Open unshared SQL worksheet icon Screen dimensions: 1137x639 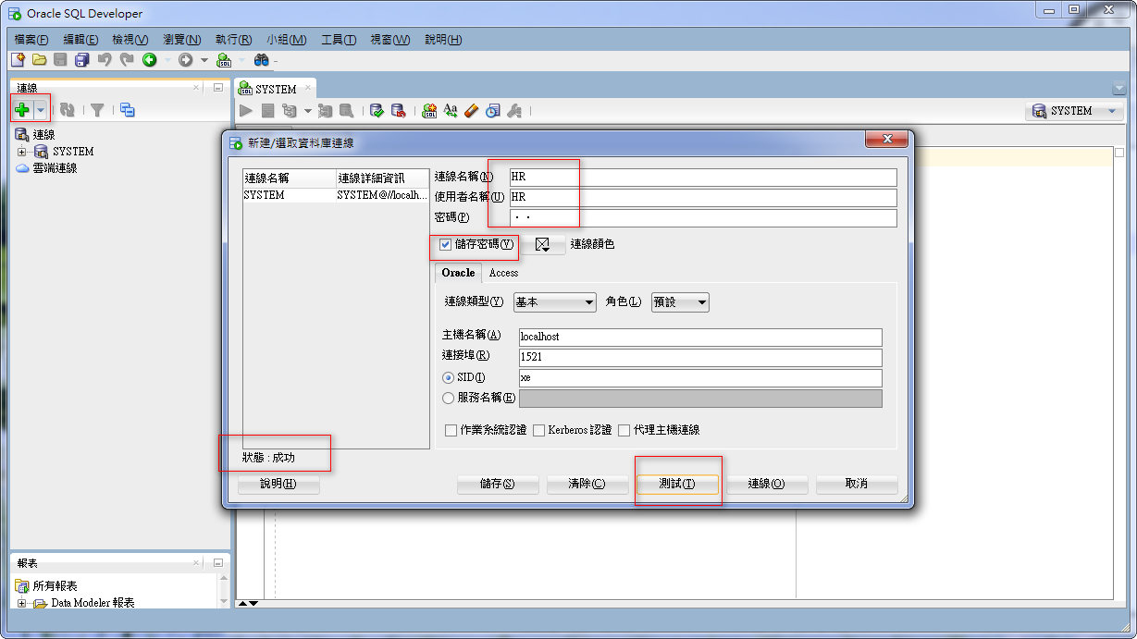point(429,111)
